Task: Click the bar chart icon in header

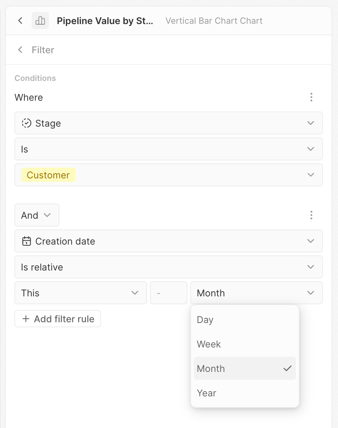Action: tap(40, 21)
